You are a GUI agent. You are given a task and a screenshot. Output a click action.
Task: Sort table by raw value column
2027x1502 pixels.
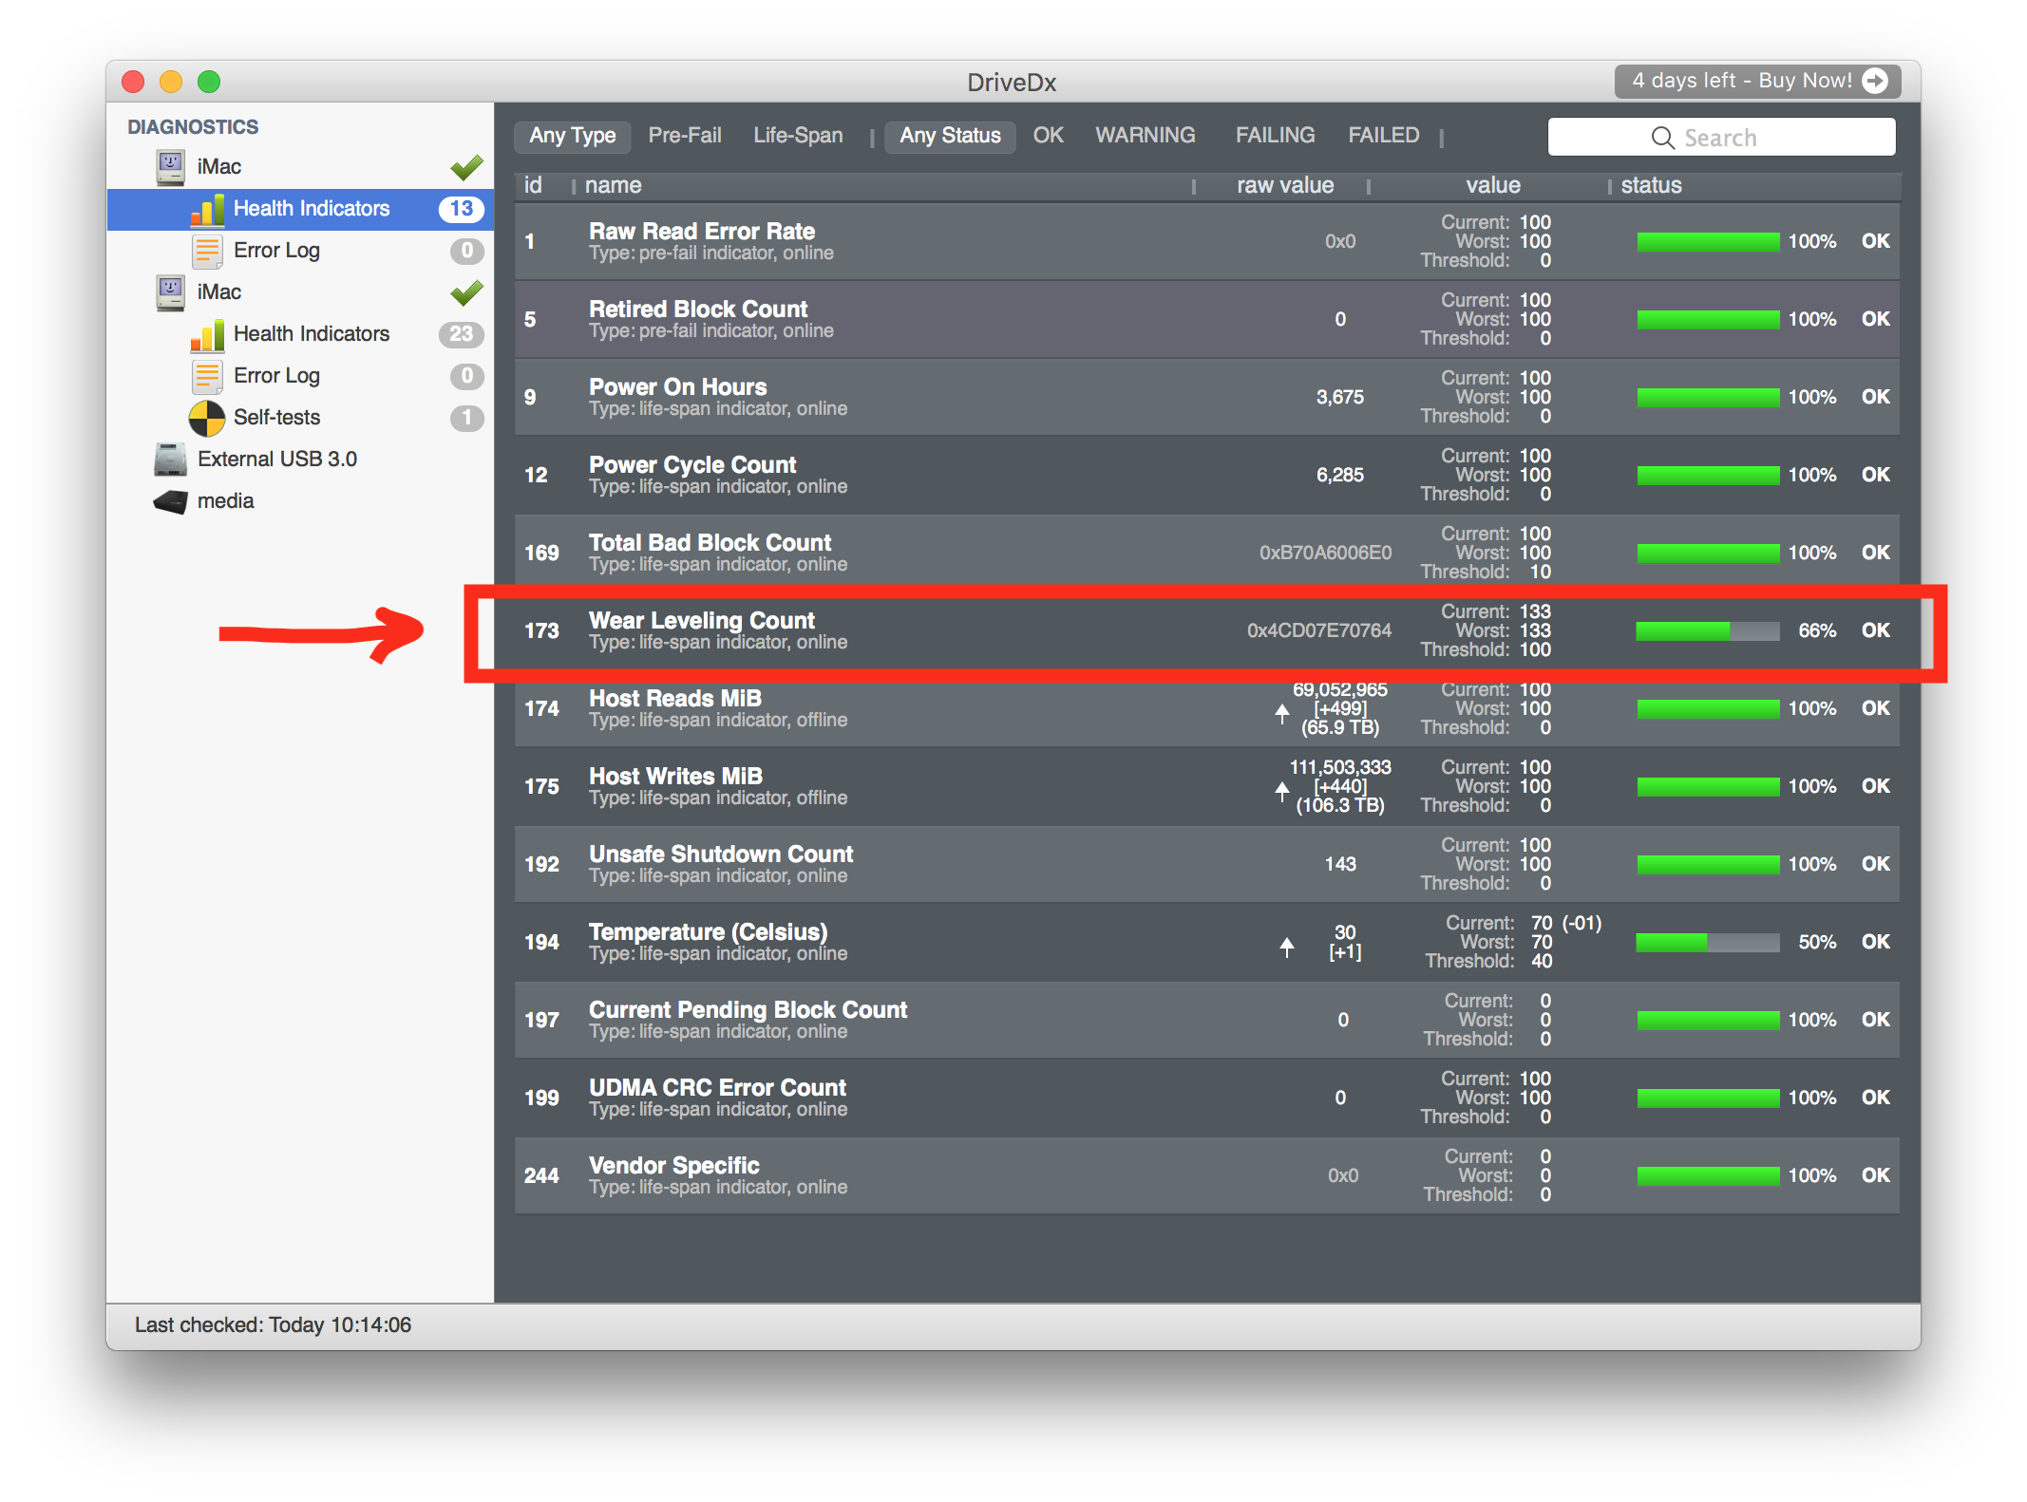pyautogui.click(x=1284, y=186)
